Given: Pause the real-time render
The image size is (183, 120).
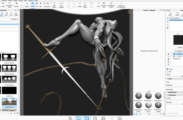Looking at the screenshot, I should point(3,4).
